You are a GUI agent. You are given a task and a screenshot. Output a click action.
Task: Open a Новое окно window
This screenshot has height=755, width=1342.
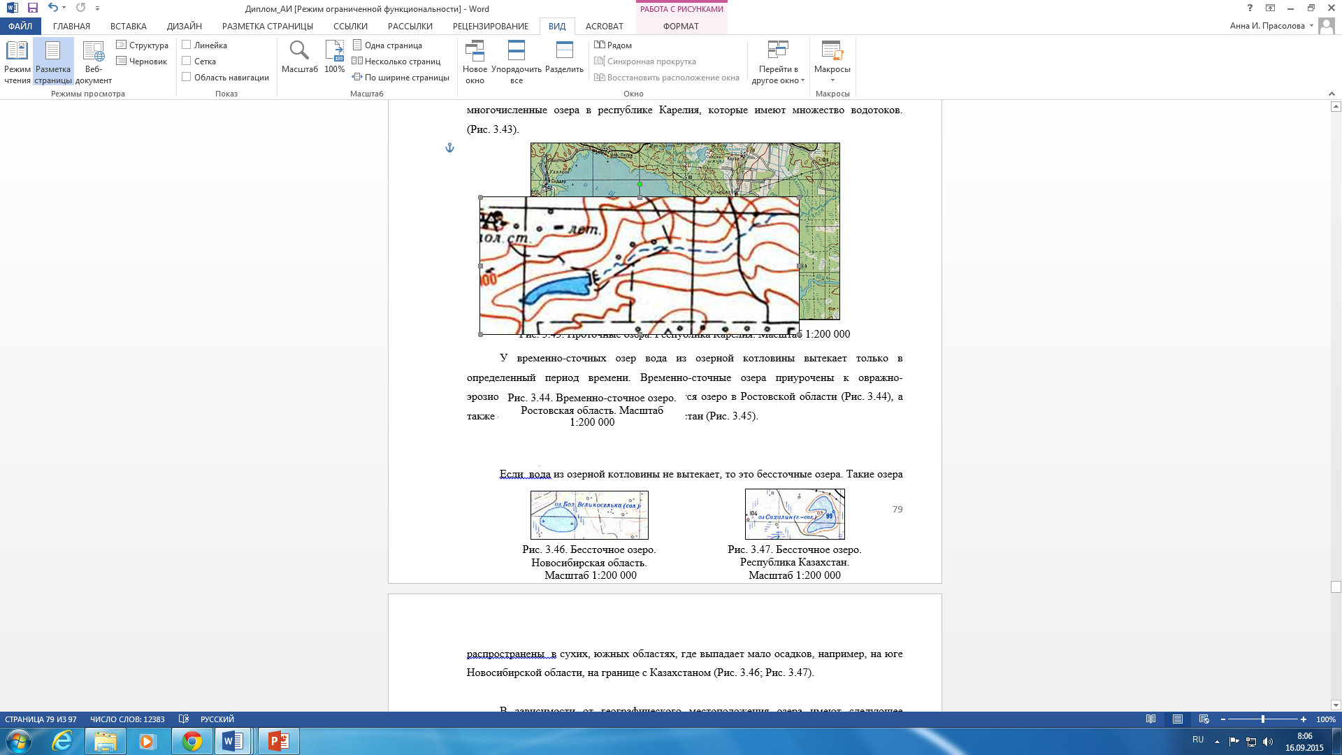(x=475, y=62)
